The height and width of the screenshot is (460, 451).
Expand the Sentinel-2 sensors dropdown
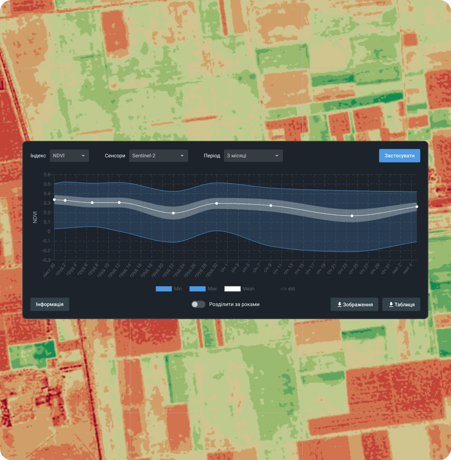pos(158,156)
